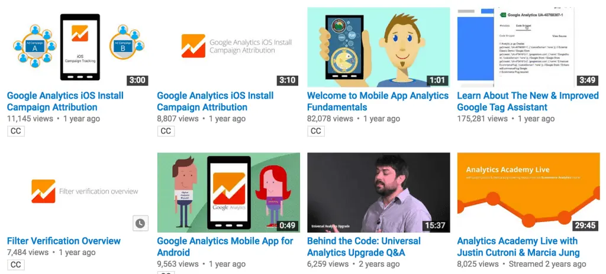Select the cartoon man with phone thumbnail

click(x=378, y=47)
